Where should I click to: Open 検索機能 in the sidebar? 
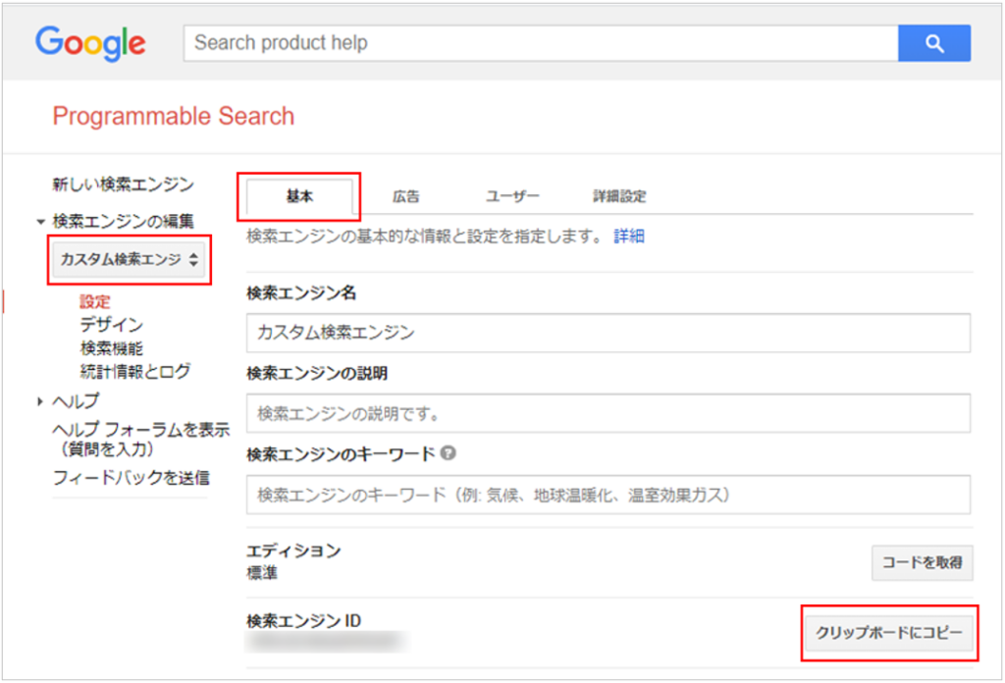point(111,348)
